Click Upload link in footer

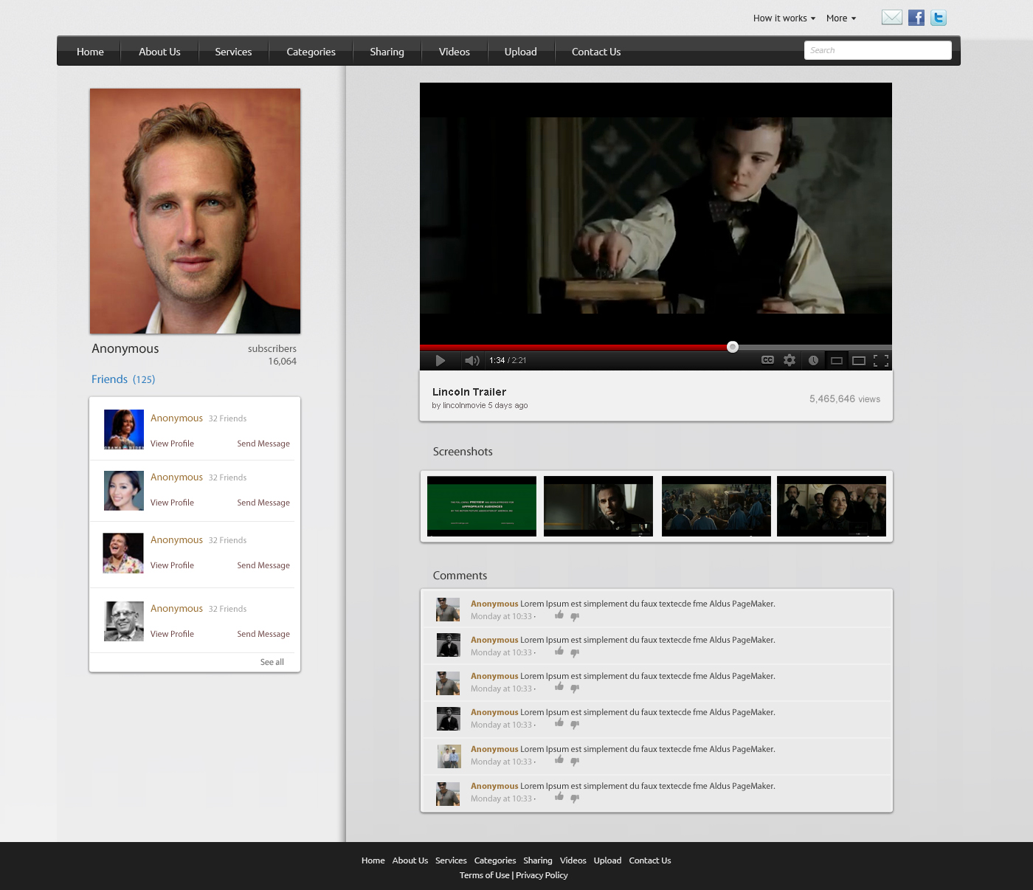pos(607,860)
